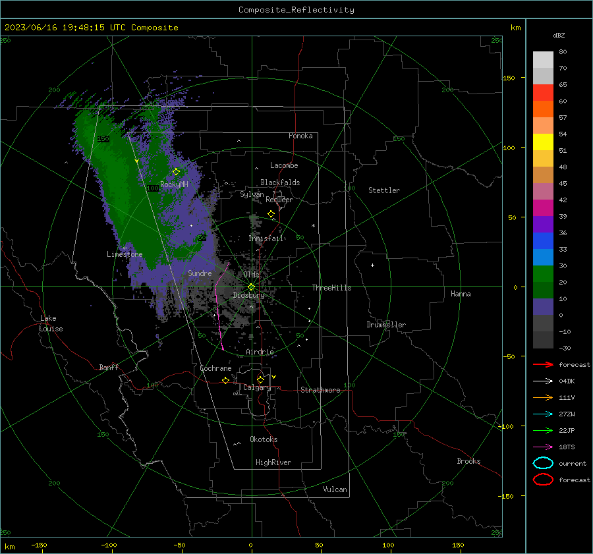
Task: Click the green 22JP arrow in legend
Action: pos(543,430)
